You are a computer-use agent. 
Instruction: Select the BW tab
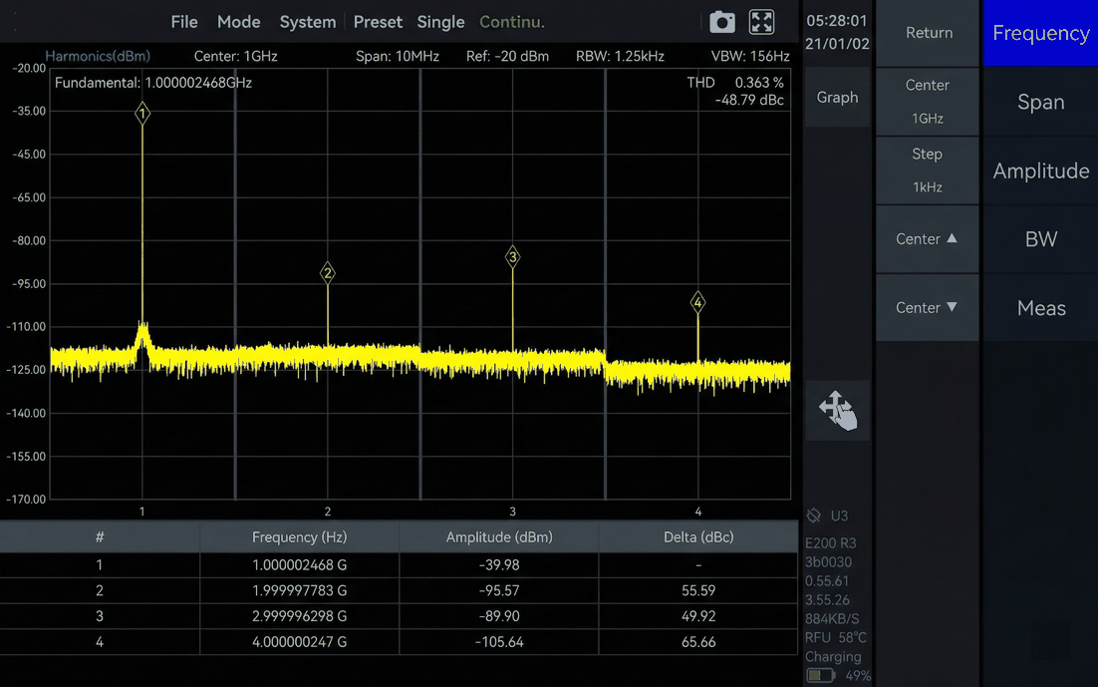tap(1040, 239)
